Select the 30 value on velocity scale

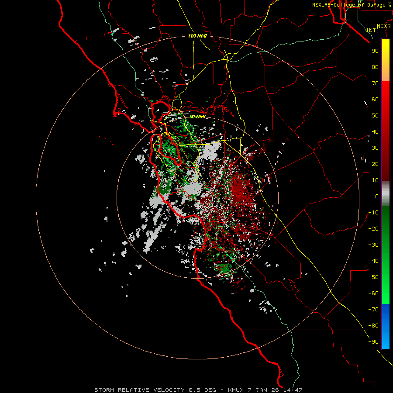click(375, 148)
